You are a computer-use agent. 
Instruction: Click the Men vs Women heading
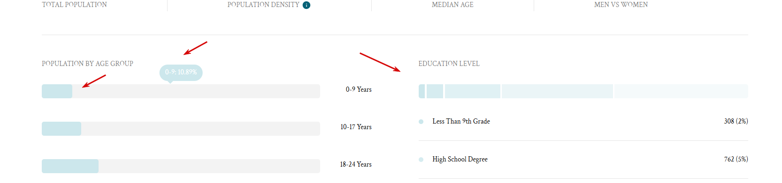[x=621, y=5]
